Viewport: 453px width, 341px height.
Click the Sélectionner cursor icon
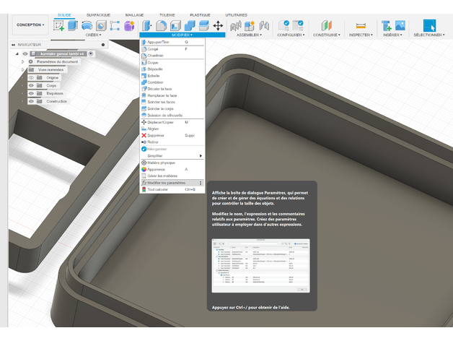[x=429, y=25]
